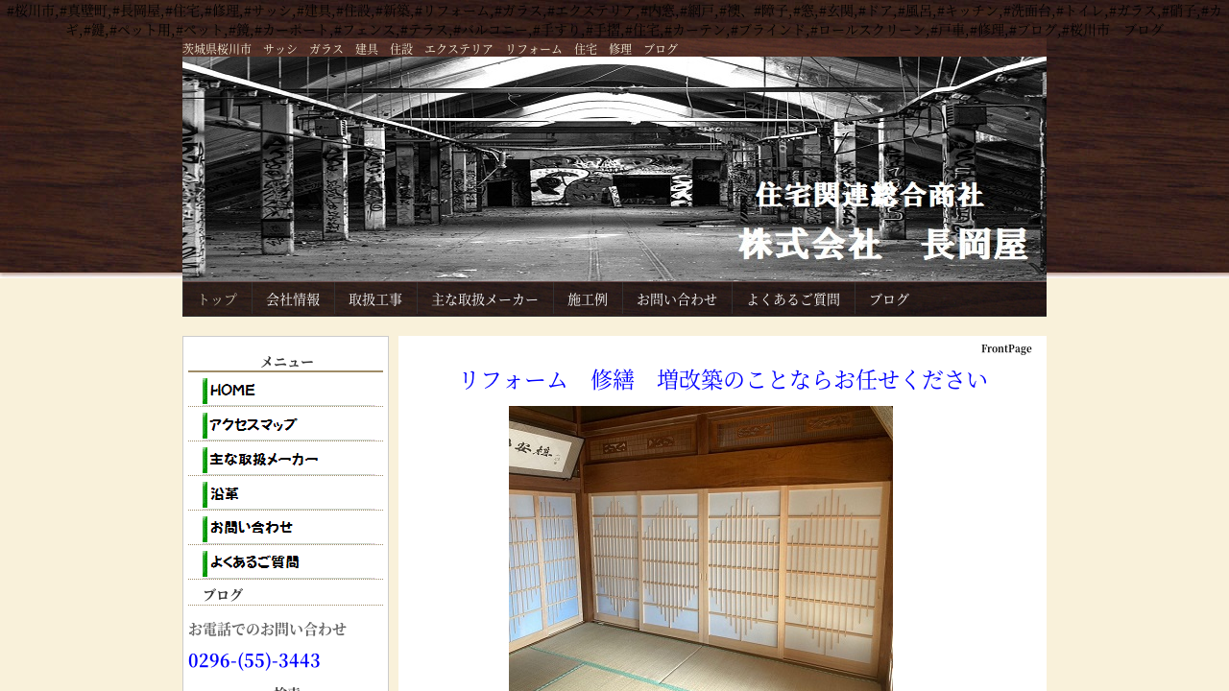Click sidebar お問い合わせ image button
This screenshot has width=1229, height=691.
251,529
